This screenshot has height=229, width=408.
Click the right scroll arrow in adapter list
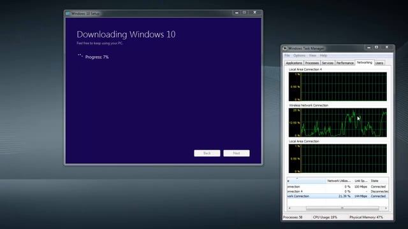386,208
